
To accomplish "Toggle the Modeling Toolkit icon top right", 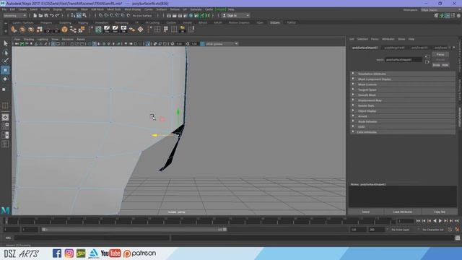I will 436,16.
